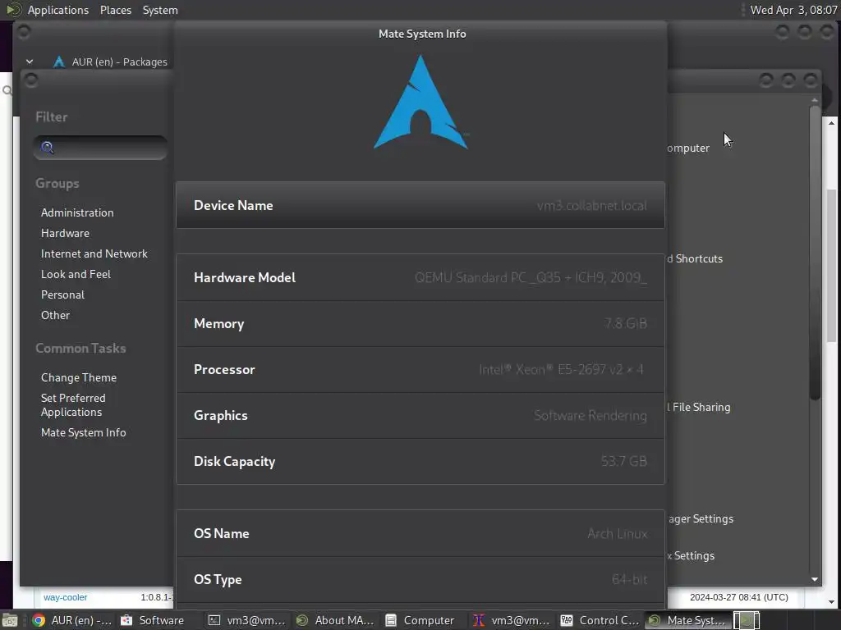Click the date and time clock in the panel
Screen dimensions: 841x630
[x=793, y=10]
